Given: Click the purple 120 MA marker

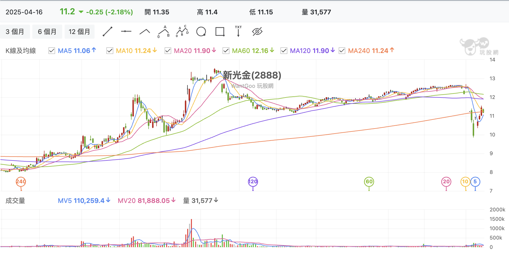Looking at the screenshot, I should point(253,182).
